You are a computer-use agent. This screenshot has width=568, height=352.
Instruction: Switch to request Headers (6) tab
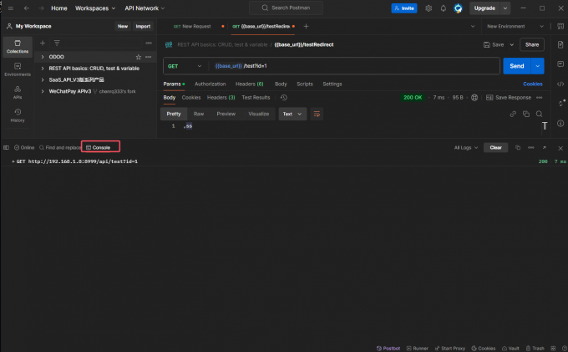pyautogui.click(x=250, y=84)
